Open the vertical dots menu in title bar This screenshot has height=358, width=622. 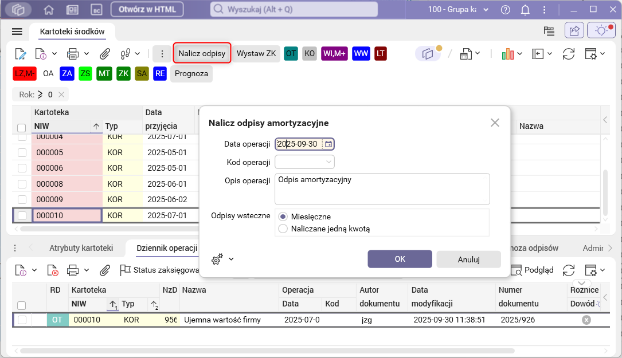pyautogui.click(x=544, y=10)
